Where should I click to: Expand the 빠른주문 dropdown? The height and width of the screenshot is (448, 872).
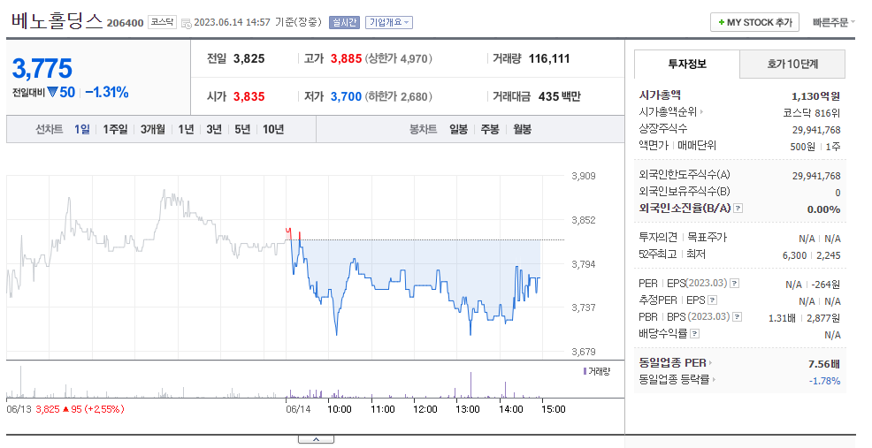pos(833,22)
